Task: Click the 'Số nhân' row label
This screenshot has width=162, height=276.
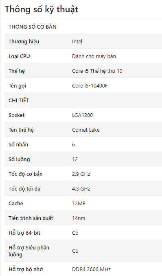Action: (18, 144)
